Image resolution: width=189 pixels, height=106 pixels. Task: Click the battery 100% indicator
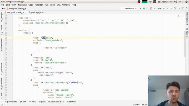[167, 1]
